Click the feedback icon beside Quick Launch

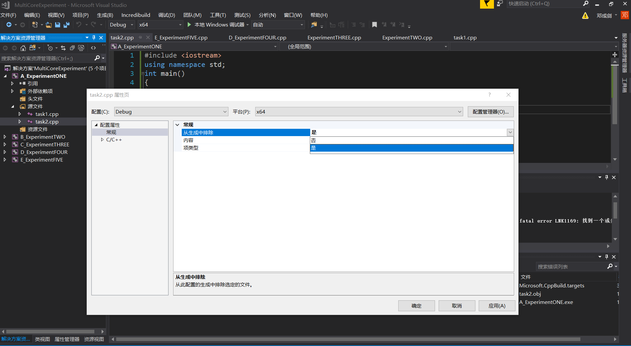(x=500, y=4)
